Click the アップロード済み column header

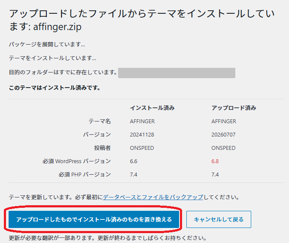click(234, 108)
